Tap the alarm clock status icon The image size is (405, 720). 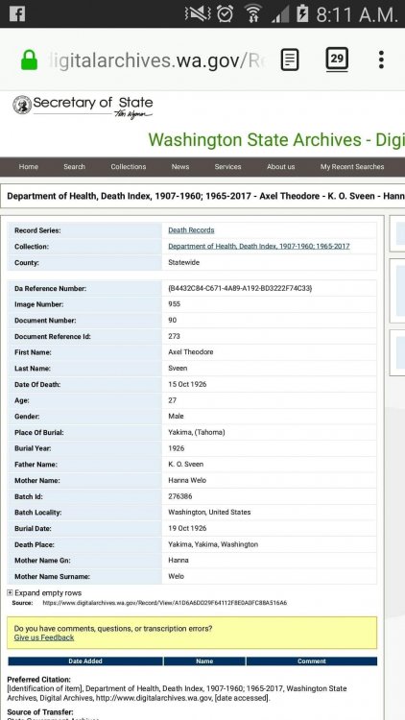pos(225,13)
